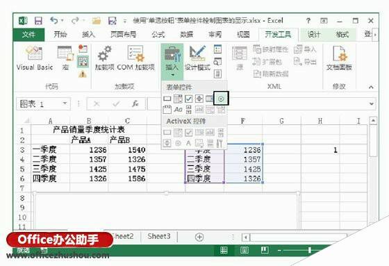Switch to the 设计 chart design tab
389x266 pixels.
point(314,34)
